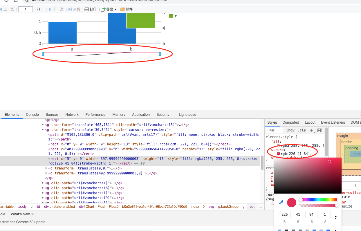
Task: Open the Layout pane tab
Action: [x=310, y=122]
